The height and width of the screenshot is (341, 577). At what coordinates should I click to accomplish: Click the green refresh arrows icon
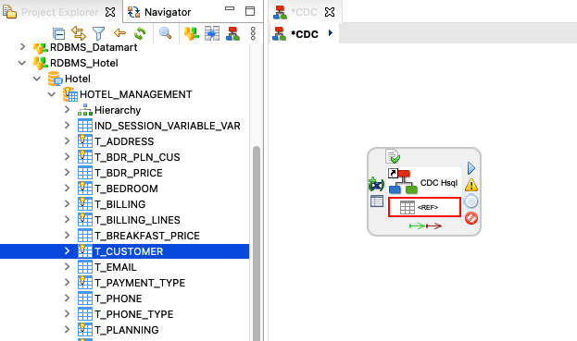pos(140,33)
